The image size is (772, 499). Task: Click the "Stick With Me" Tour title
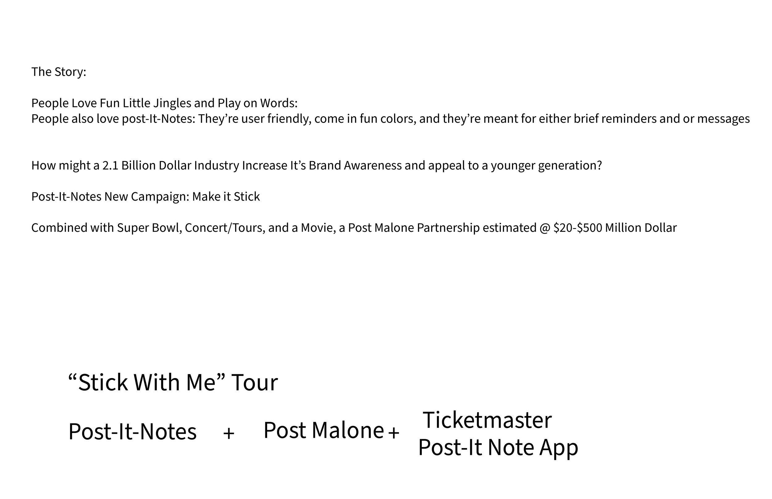[x=173, y=382]
